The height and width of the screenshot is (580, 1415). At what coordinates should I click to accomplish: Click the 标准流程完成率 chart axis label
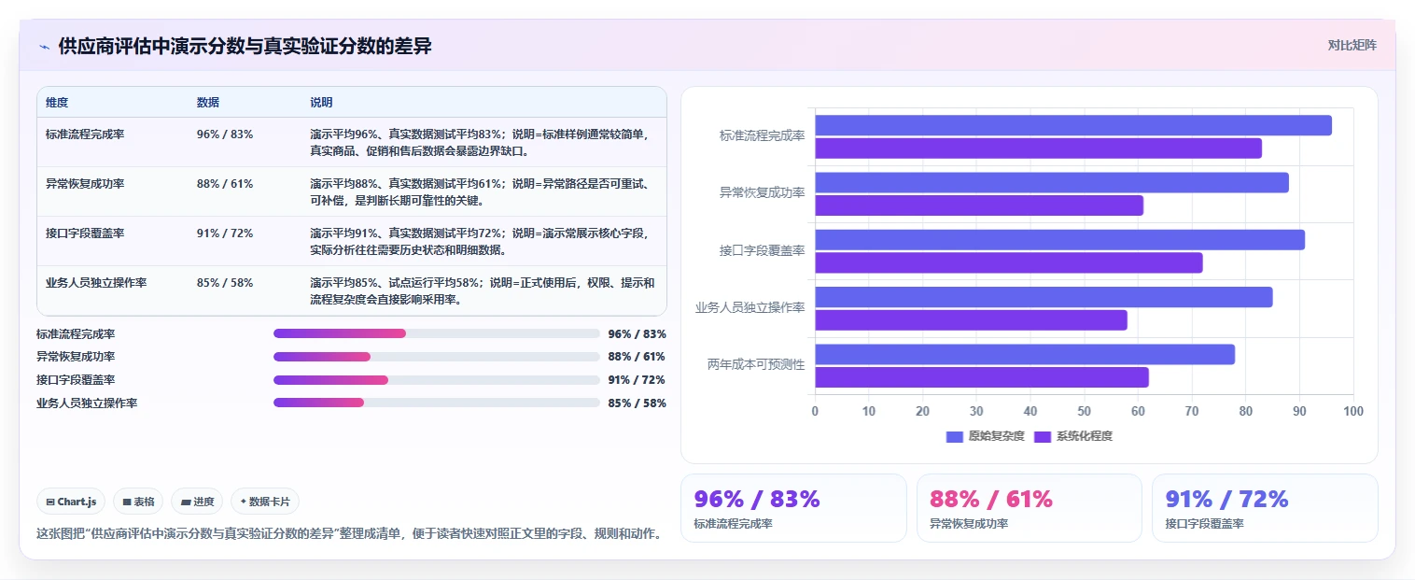(762, 135)
